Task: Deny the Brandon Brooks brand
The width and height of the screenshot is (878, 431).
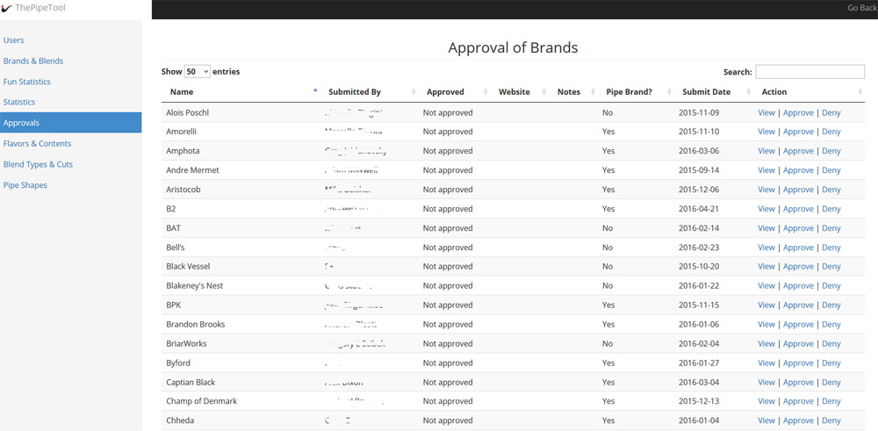Action: point(831,325)
